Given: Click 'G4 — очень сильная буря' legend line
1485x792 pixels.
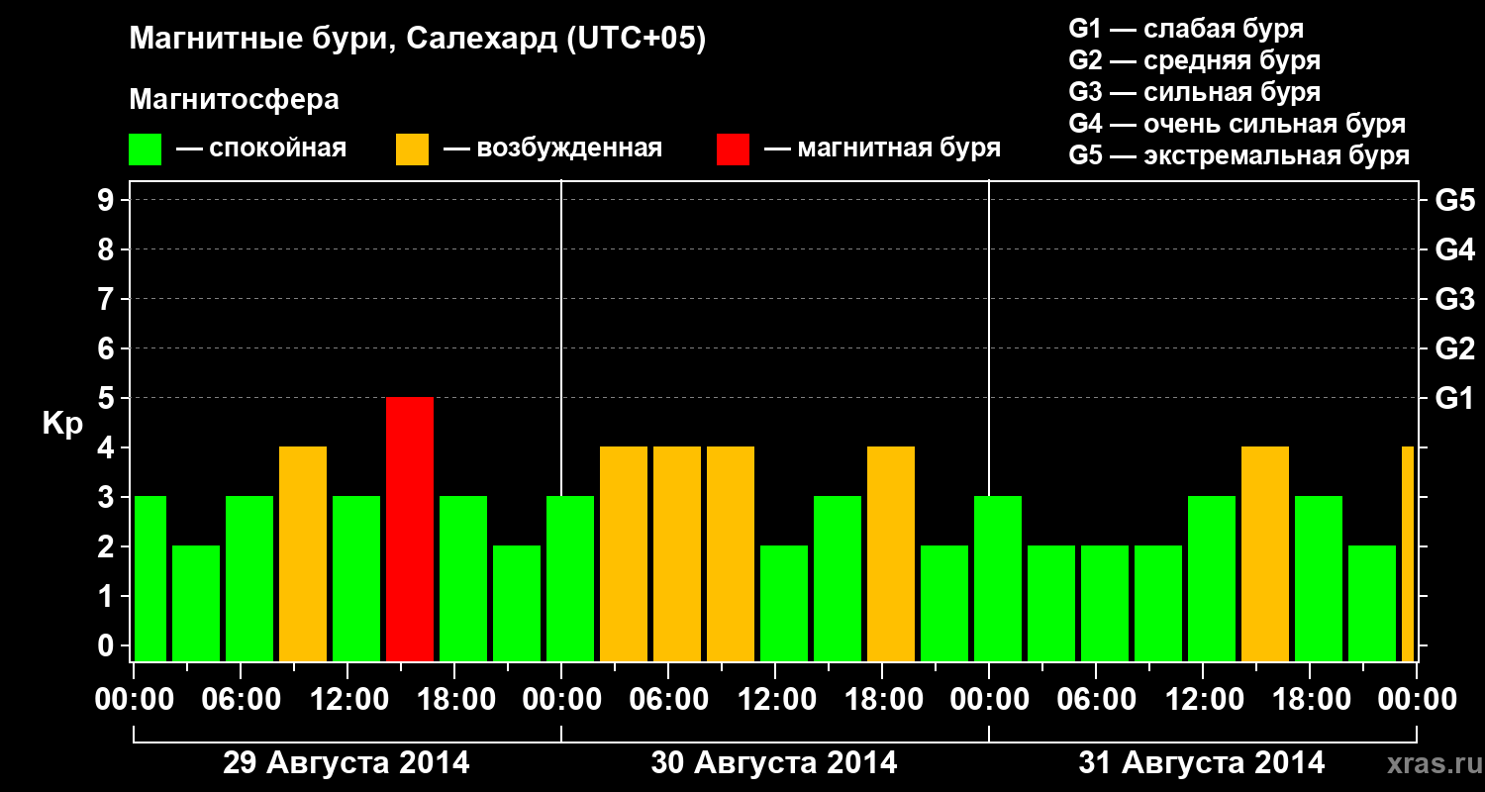Looking at the screenshot, I should 1237,124.
